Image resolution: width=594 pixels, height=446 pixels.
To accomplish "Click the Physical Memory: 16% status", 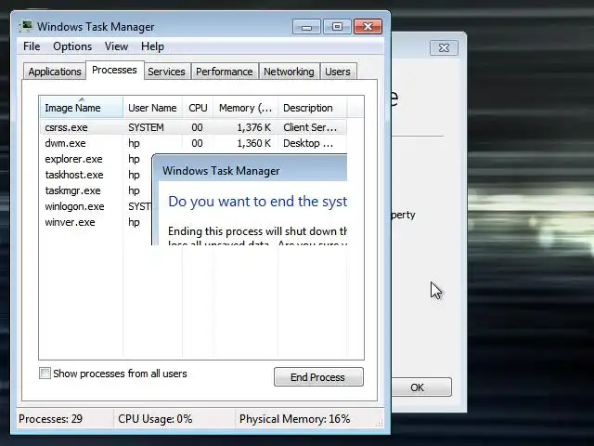I will 294,419.
